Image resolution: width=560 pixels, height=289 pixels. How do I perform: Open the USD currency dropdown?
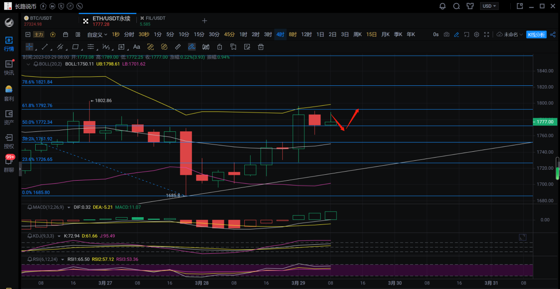pos(489,6)
